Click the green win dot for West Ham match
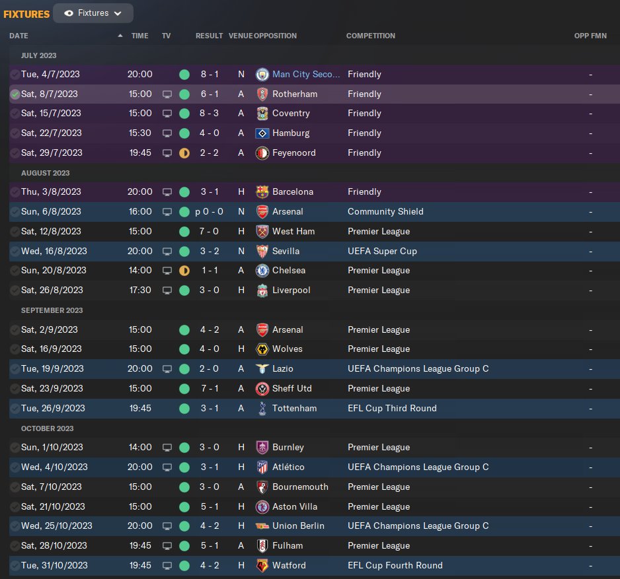 (184, 232)
